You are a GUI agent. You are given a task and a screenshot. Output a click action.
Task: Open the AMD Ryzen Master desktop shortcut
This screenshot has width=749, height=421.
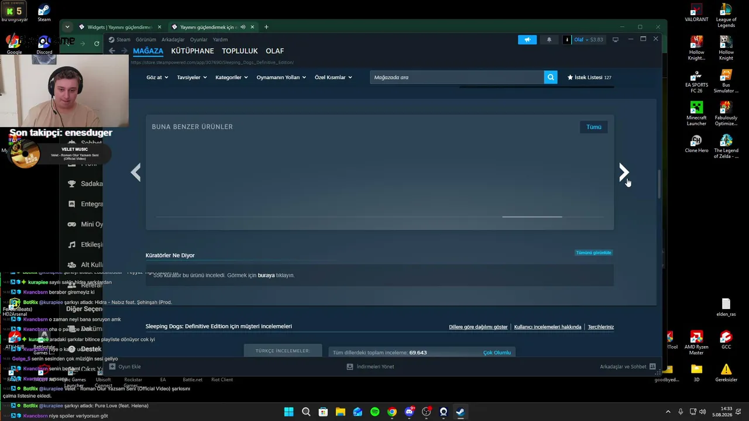pyautogui.click(x=696, y=343)
